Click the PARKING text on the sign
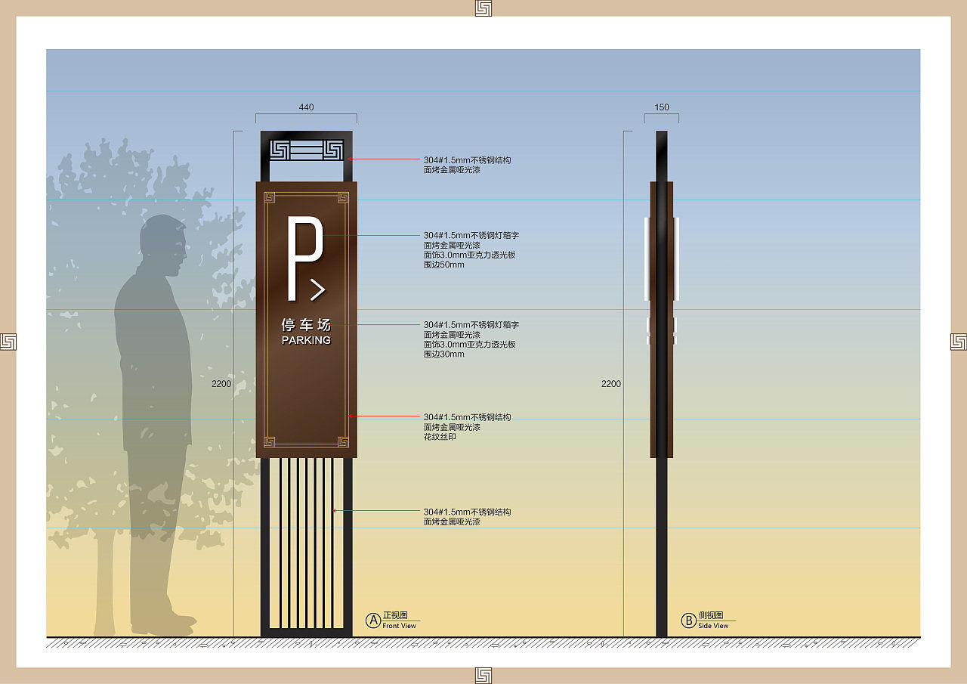The image size is (967, 684). click(306, 340)
